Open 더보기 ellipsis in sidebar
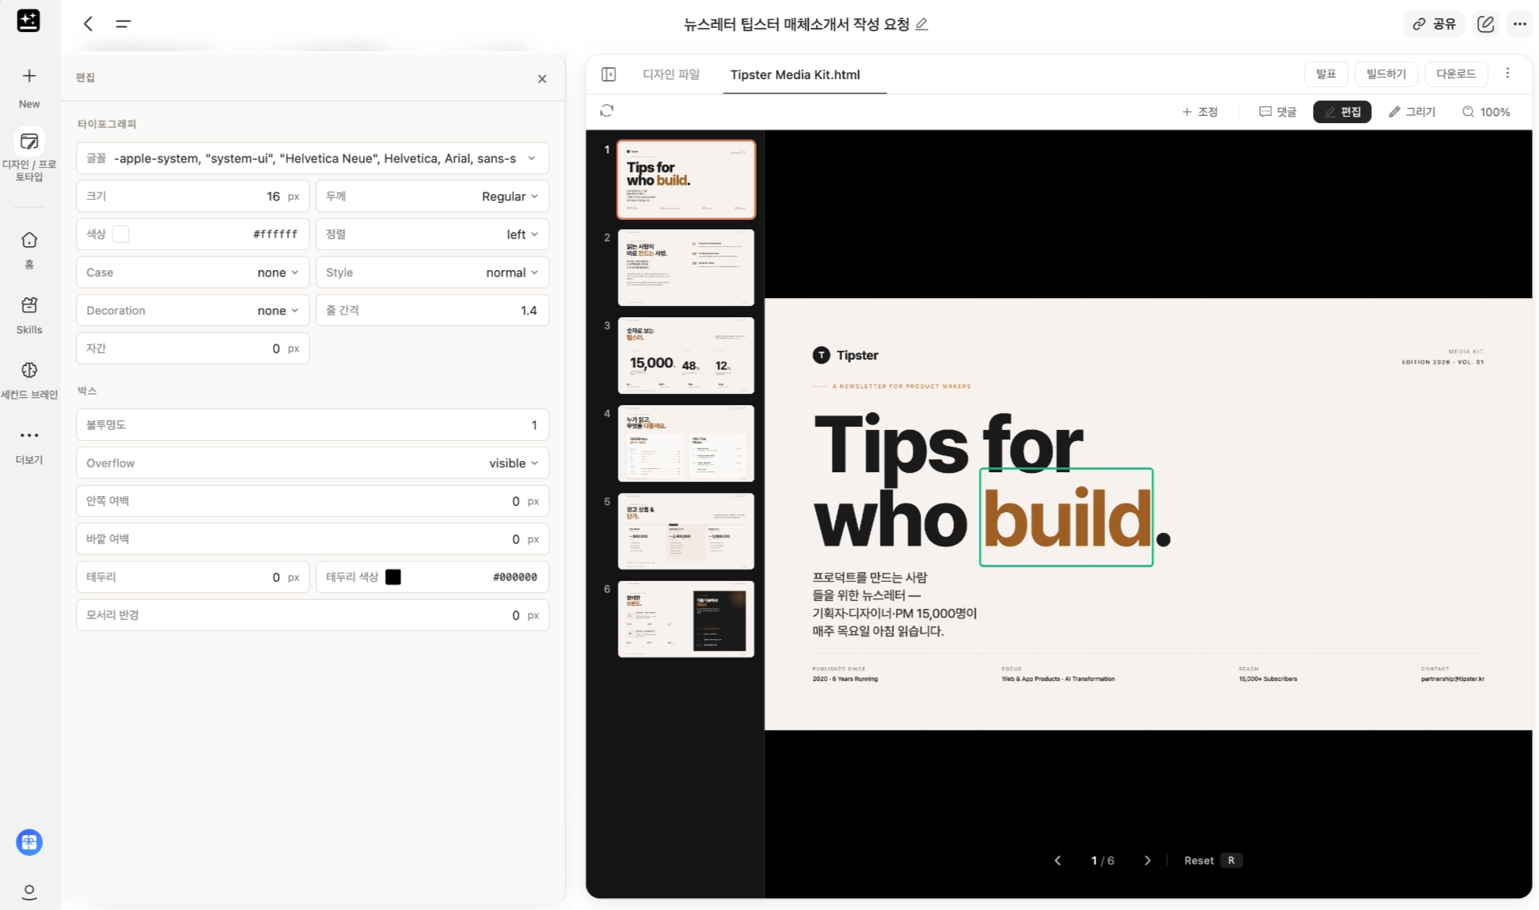This screenshot has height=910, width=1539. 30,435
